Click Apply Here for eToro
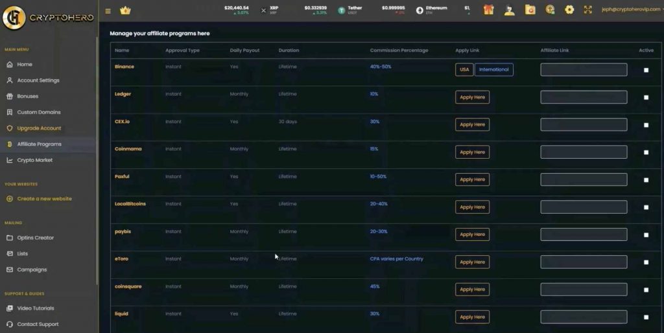This screenshot has height=333, width=664. point(472,262)
